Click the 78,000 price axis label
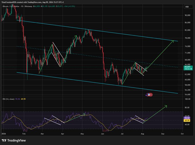Viewport: 195px width, 145px height. (188, 38)
